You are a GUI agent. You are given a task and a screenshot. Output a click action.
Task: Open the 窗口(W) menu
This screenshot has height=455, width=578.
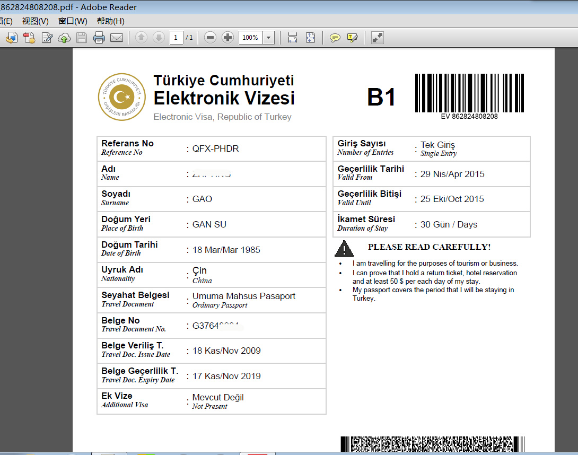click(73, 21)
